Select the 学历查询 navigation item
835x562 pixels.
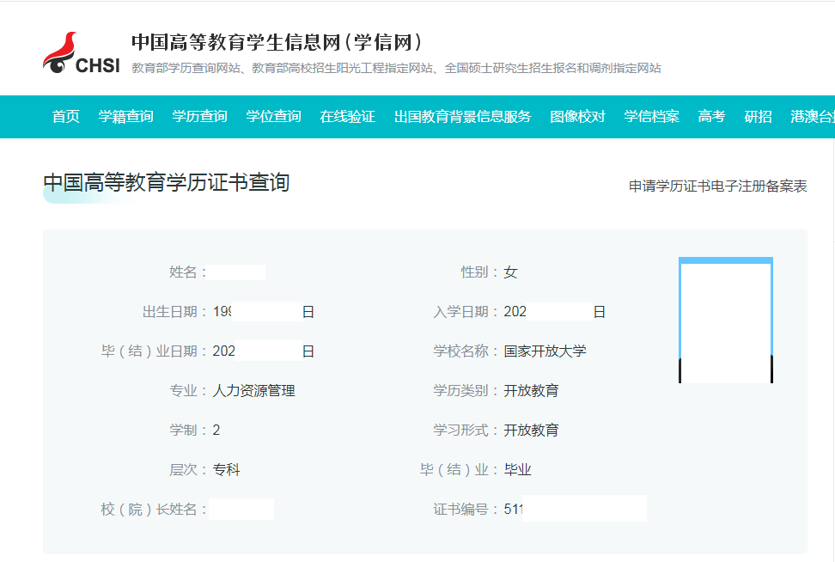pos(199,117)
